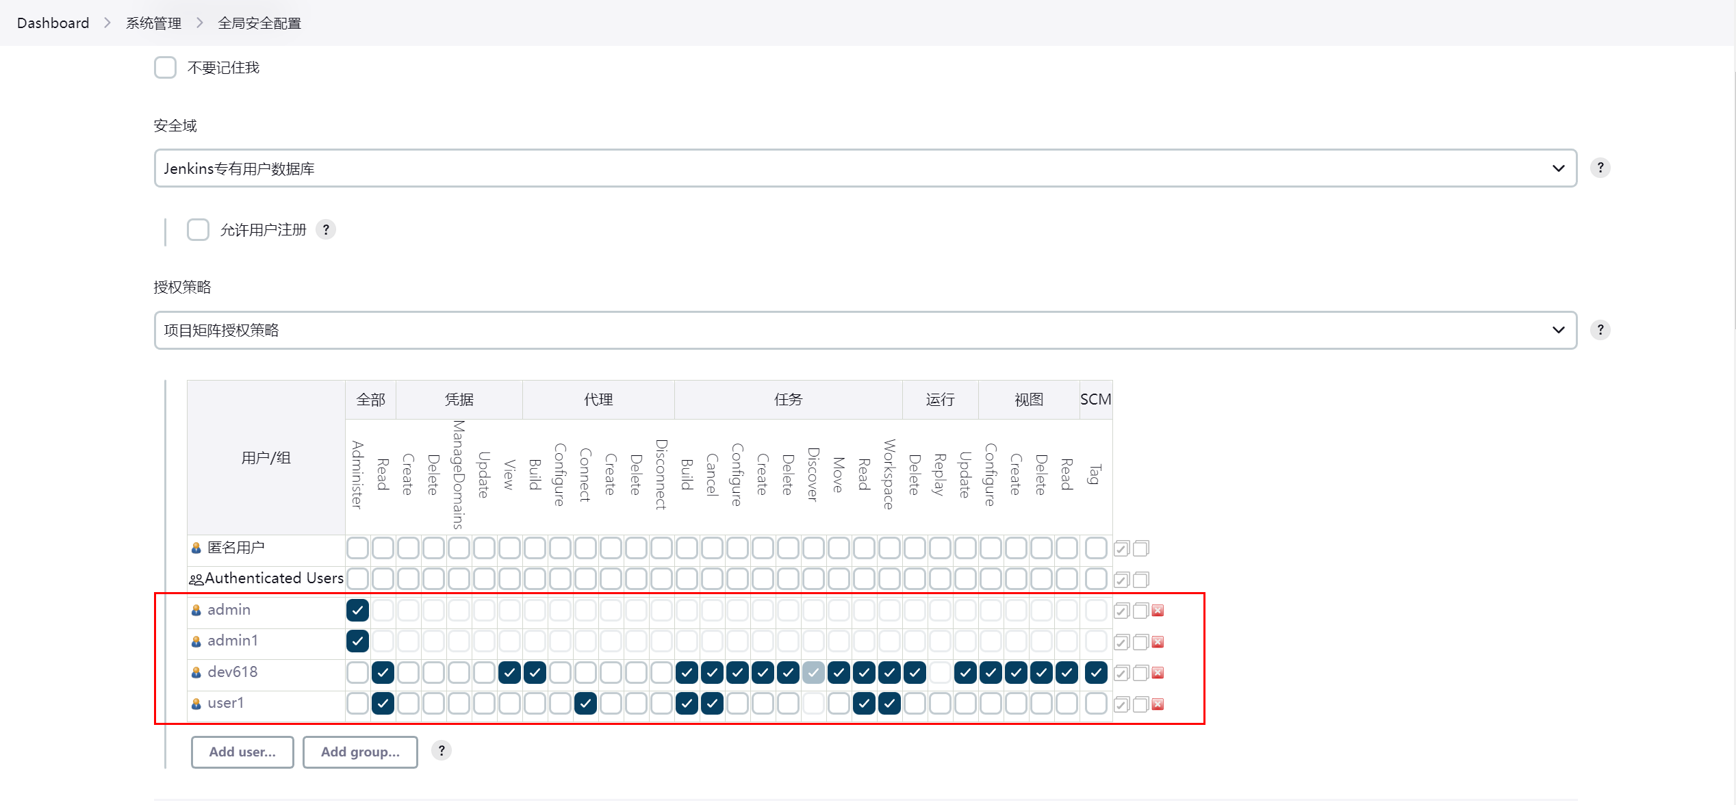Toggle the 不要记住我 checkbox
Viewport: 1736px width, 805px height.
165,68
